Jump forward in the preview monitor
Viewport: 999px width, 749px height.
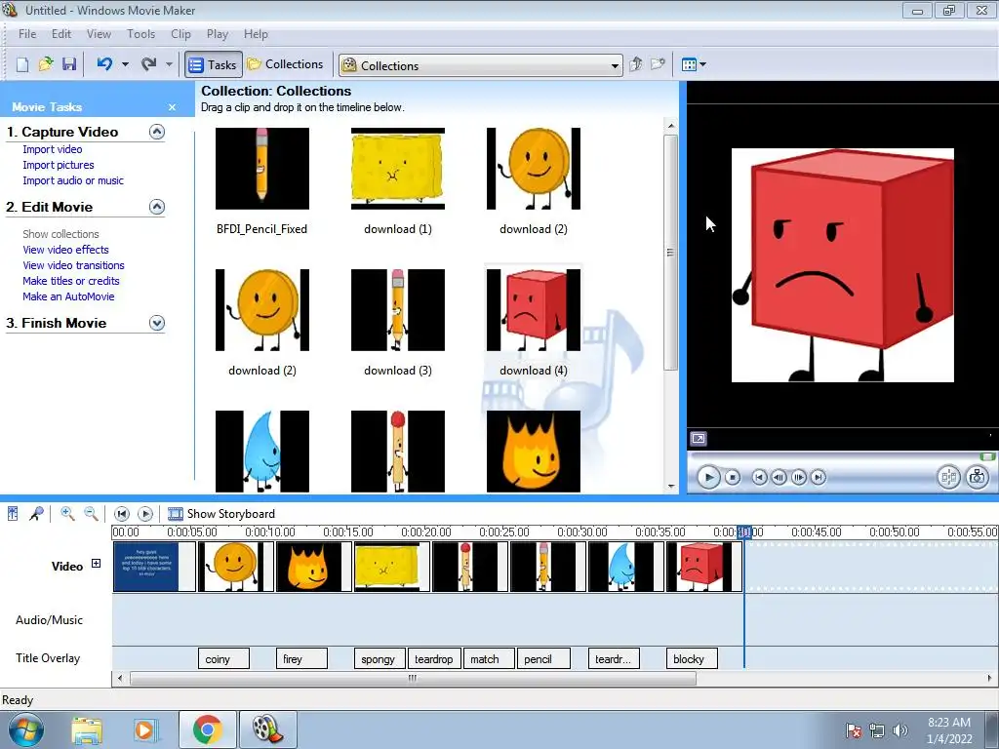pos(819,477)
